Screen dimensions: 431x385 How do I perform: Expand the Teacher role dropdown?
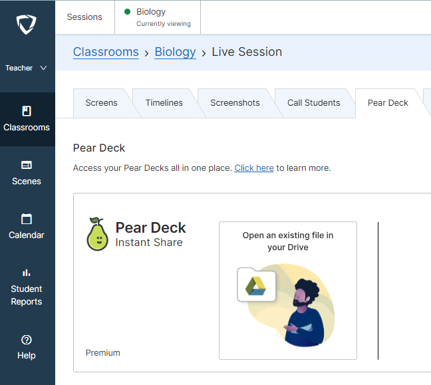coord(26,68)
